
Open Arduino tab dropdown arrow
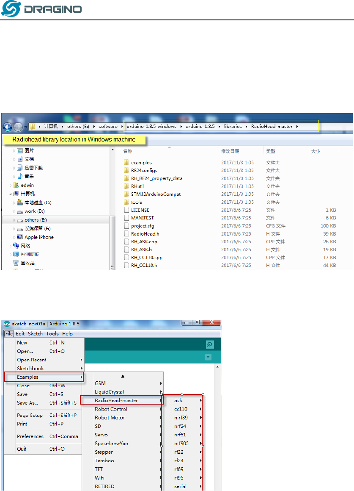click(208, 357)
